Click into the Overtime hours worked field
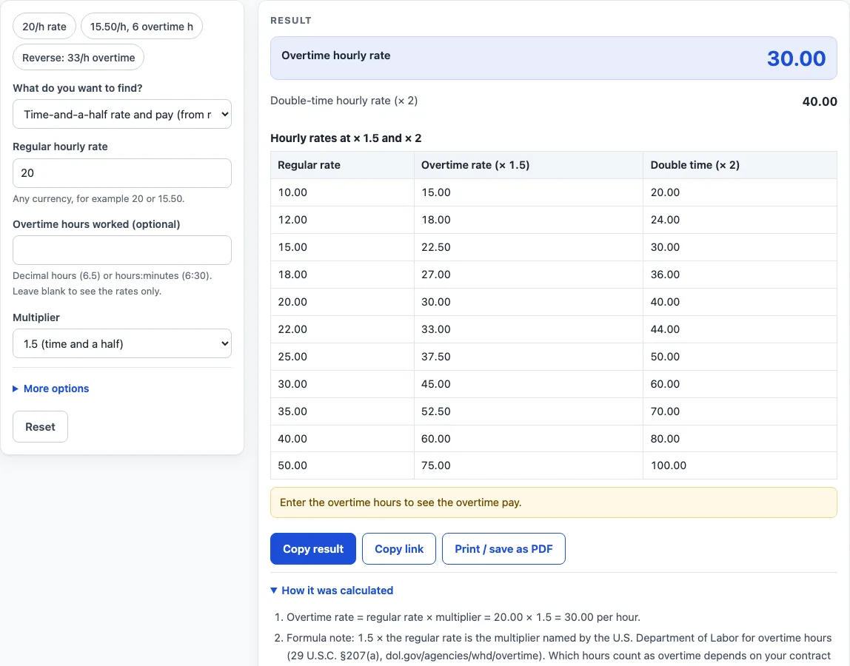 [122, 250]
